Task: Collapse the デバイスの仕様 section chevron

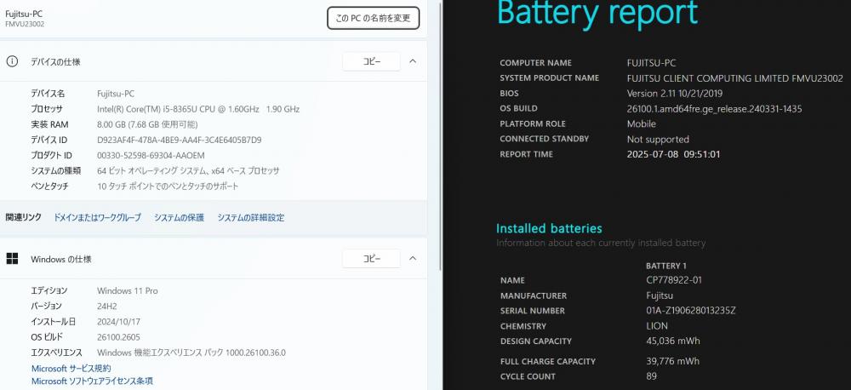Action: pyautogui.click(x=413, y=61)
